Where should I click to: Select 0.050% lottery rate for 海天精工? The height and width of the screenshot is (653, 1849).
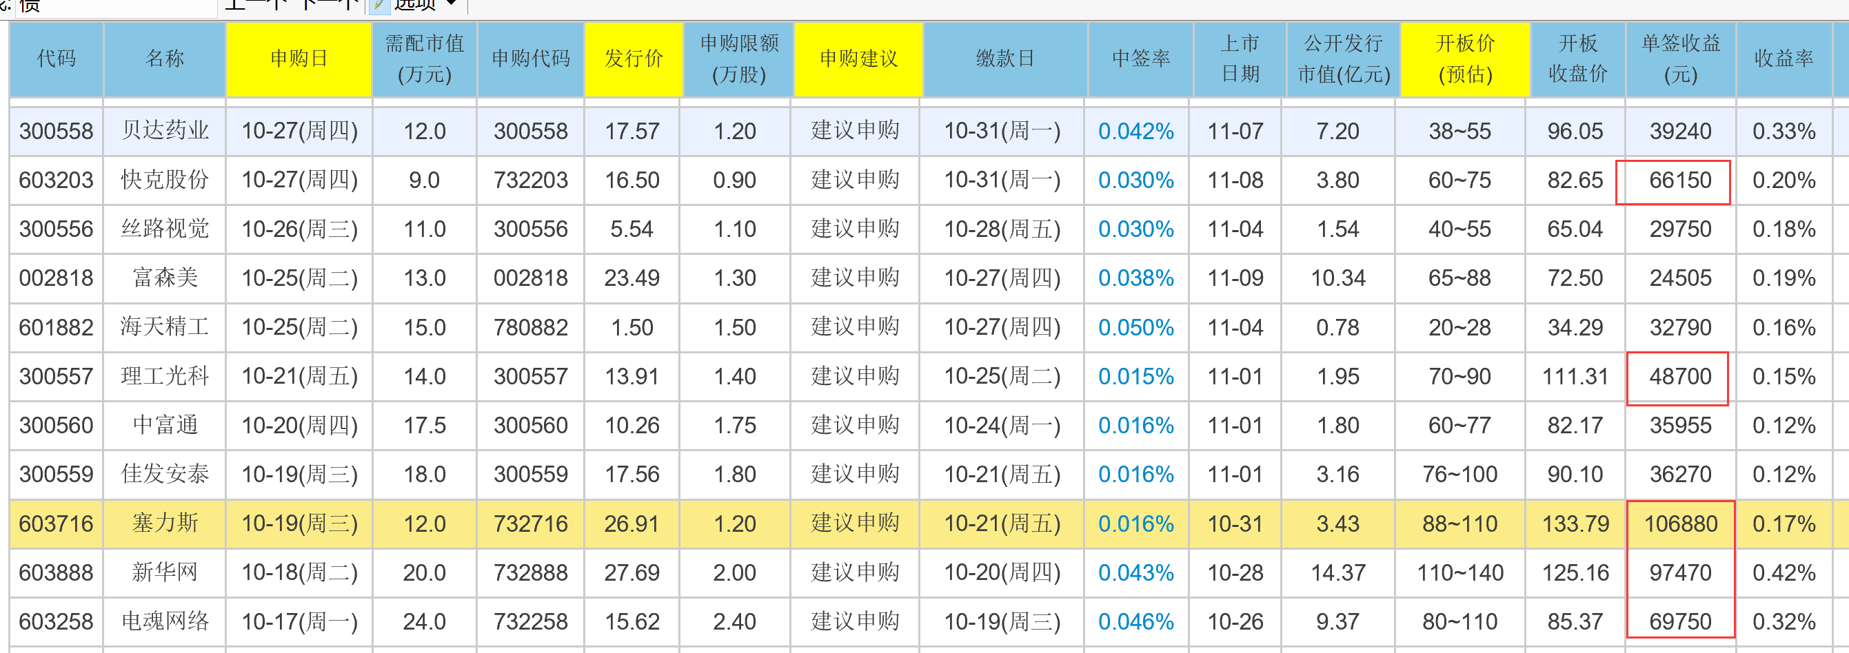click(1135, 328)
